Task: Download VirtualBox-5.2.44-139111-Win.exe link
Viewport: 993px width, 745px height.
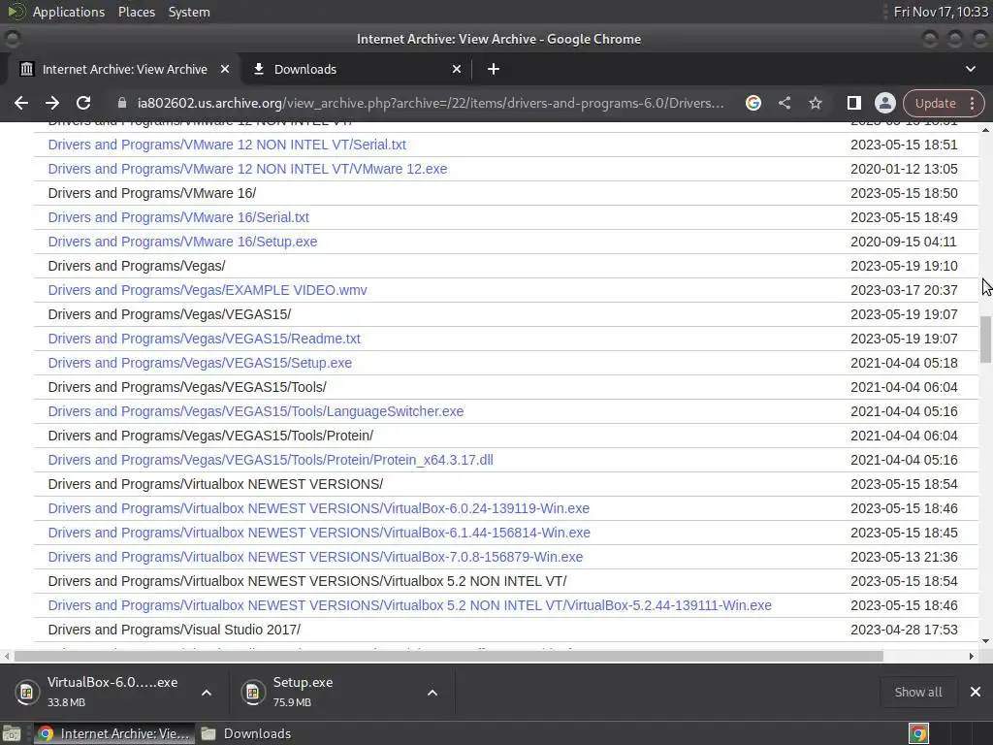Action: (x=410, y=605)
